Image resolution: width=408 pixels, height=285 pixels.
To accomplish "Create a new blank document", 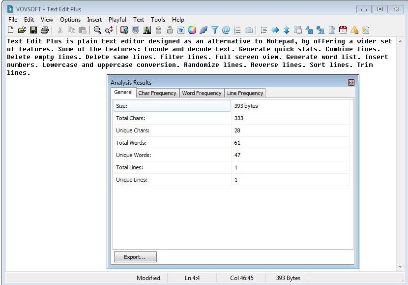I will [x=10, y=30].
